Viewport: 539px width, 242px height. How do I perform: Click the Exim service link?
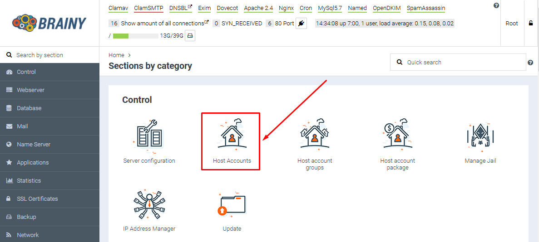click(204, 8)
